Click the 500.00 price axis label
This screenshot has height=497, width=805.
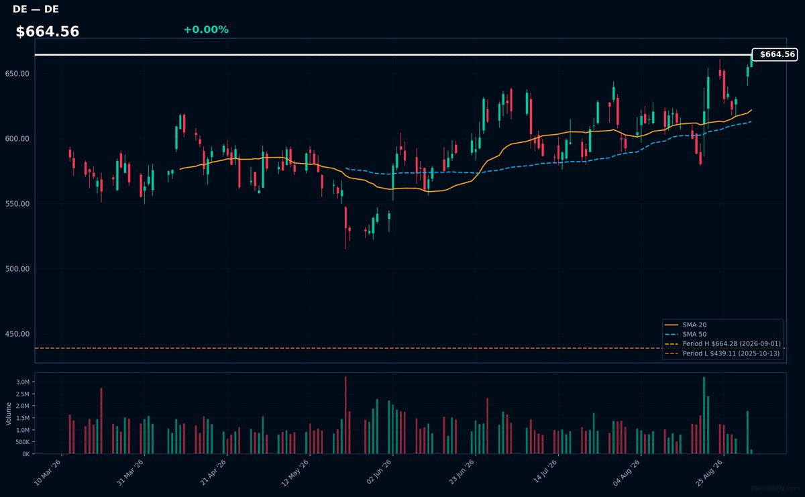tap(17, 269)
